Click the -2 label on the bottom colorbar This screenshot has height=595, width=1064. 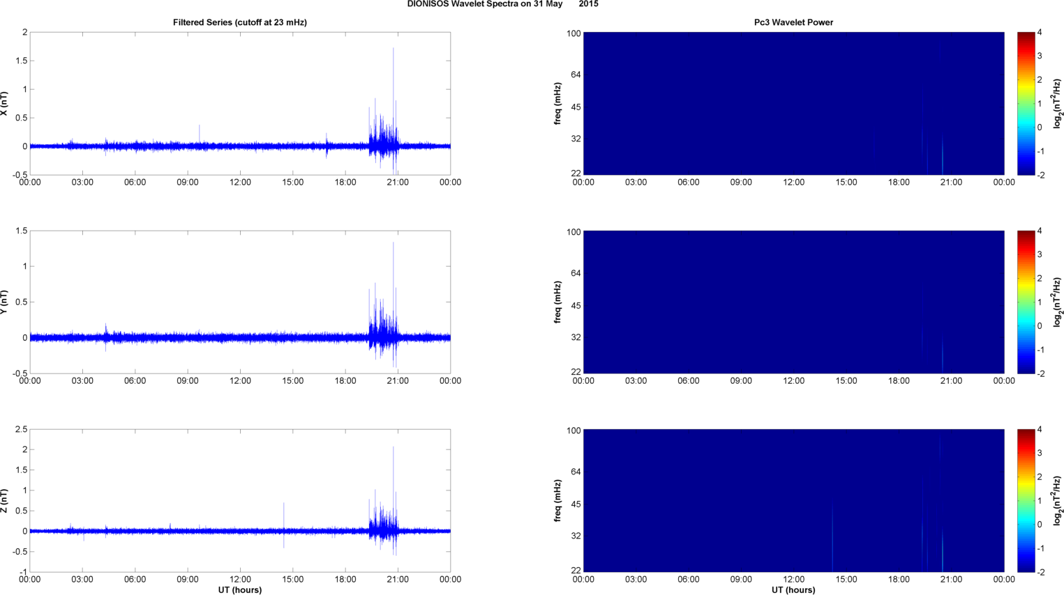click(1040, 572)
